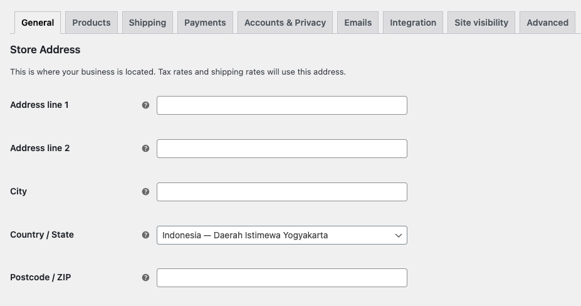Click the City text field

coord(281,192)
